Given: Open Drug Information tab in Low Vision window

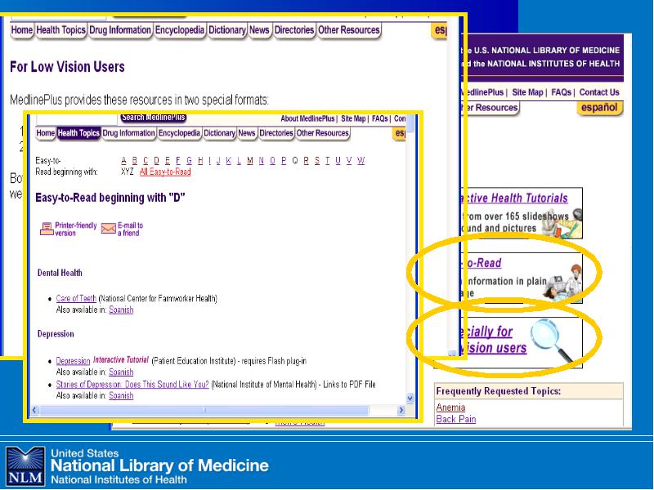Looking at the screenshot, I should click(x=120, y=30).
